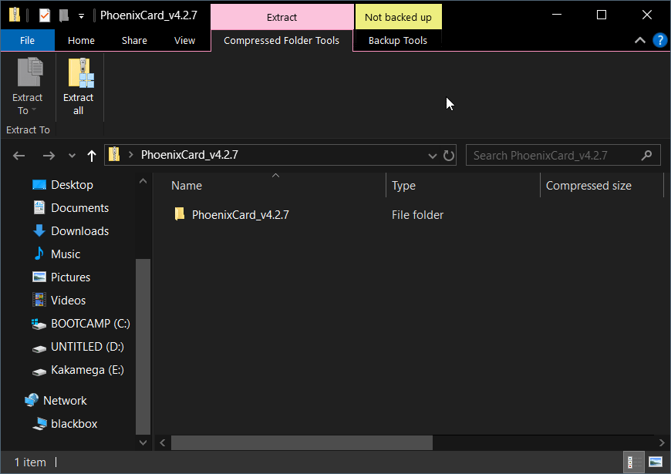Open the address bar history dropdown
The height and width of the screenshot is (474, 671).
[x=433, y=156]
